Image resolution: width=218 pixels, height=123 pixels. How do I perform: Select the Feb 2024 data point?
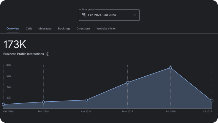pos(3,104)
